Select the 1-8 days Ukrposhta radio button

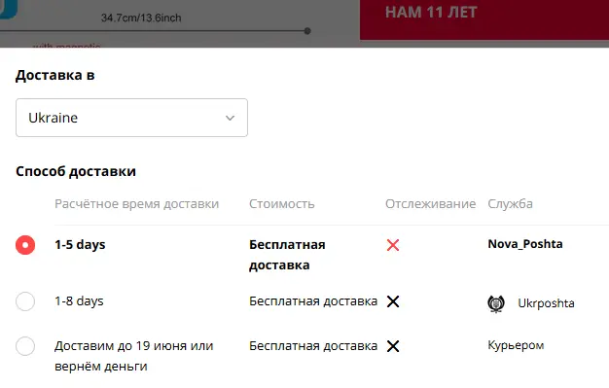pyautogui.click(x=25, y=301)
